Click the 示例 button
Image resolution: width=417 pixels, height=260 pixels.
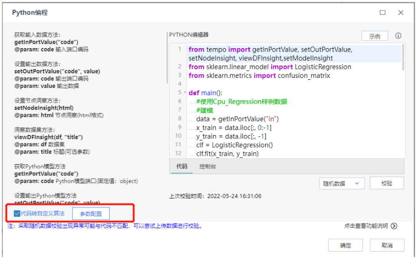(x=374, y=36)
